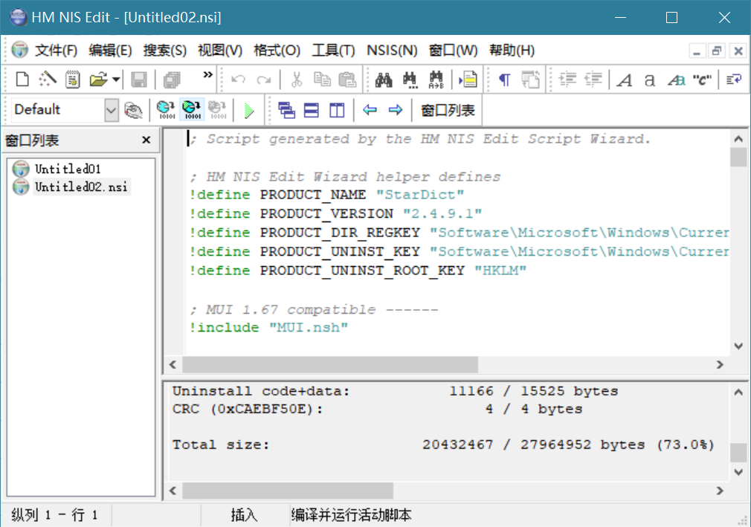The height and width of the screenshot is (527, 751).
Task: Cascade windows using toolbar icon
Action: 286,111
